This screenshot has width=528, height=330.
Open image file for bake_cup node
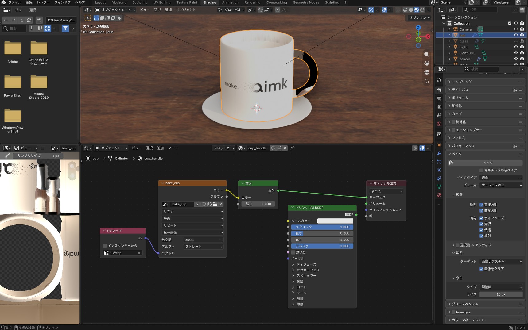point(215,204)
